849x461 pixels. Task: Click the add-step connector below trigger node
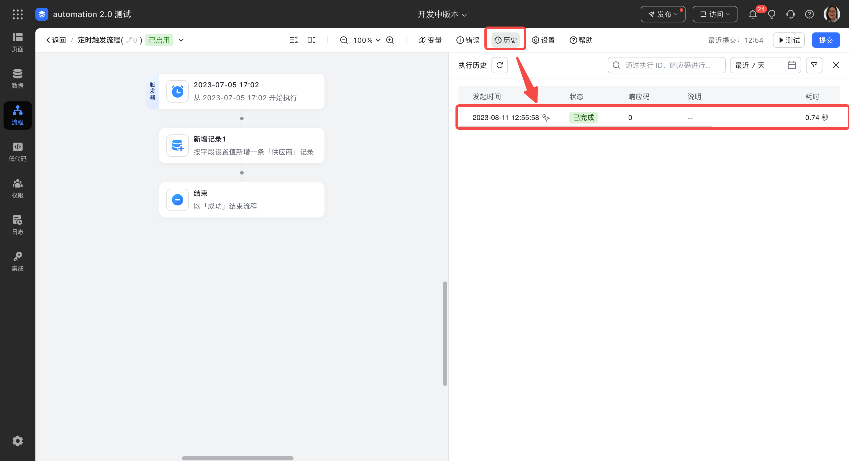click(x=242, y=118)
